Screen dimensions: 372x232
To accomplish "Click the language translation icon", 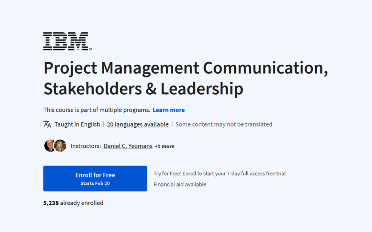I will pyautogui.click(x=47, y=124).
